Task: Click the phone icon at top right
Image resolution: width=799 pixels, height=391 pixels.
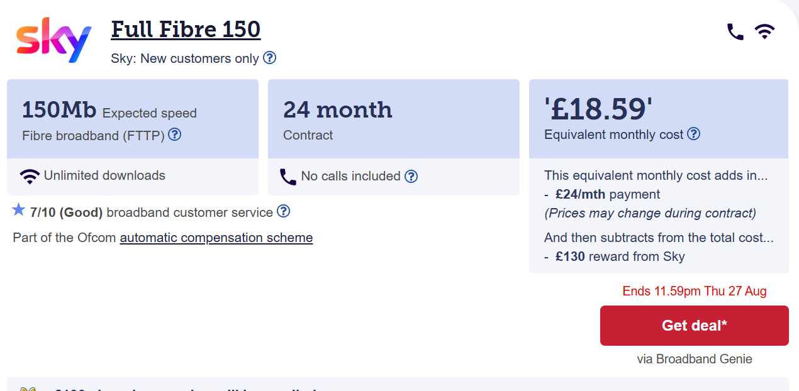Action: (735, 32)
